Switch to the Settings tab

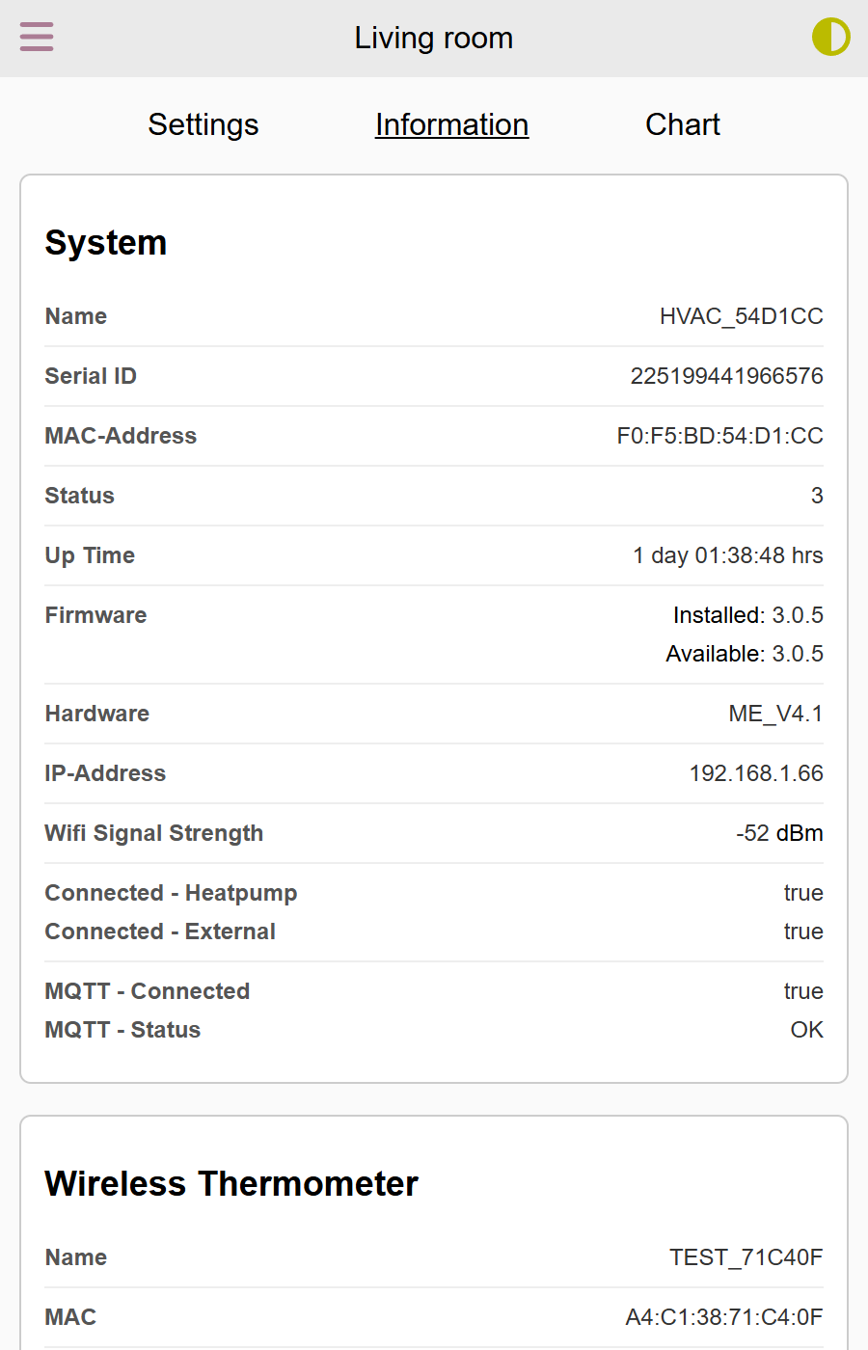pyautogui.click(x=203, y=124)
